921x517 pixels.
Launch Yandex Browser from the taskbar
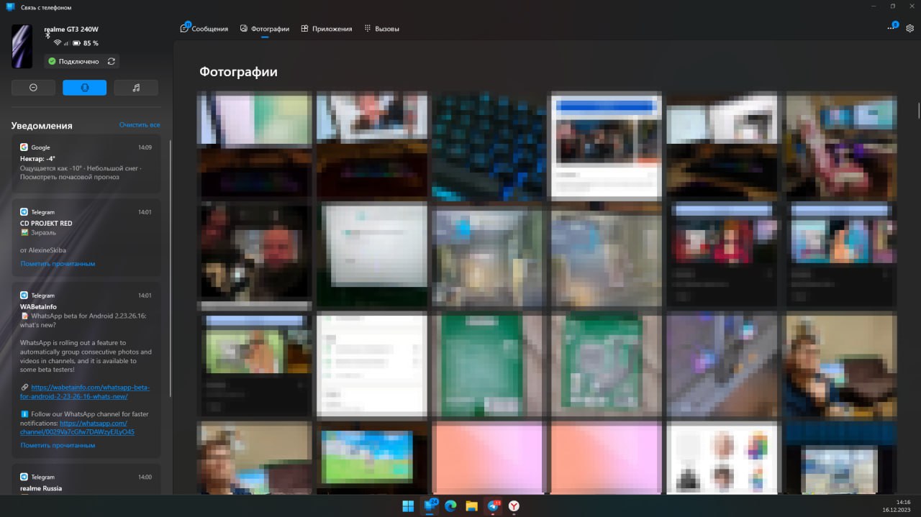point(514,506)
